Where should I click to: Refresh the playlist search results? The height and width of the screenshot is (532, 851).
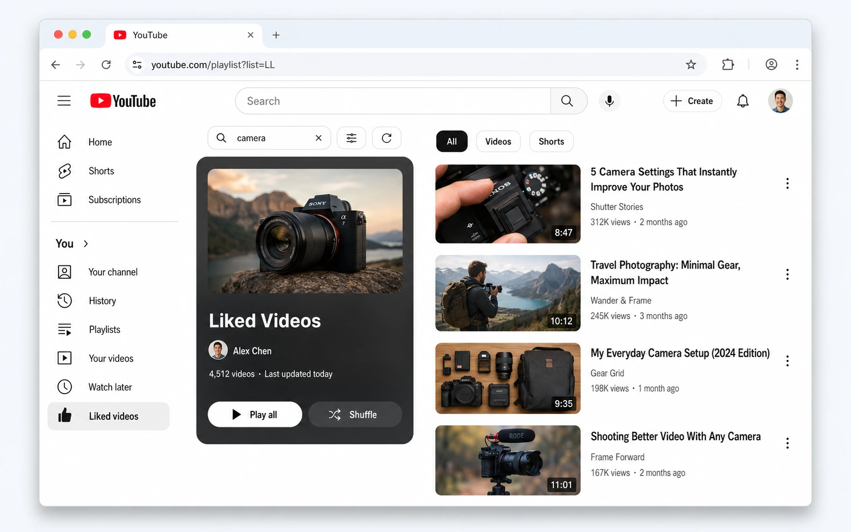coord(386,138)
